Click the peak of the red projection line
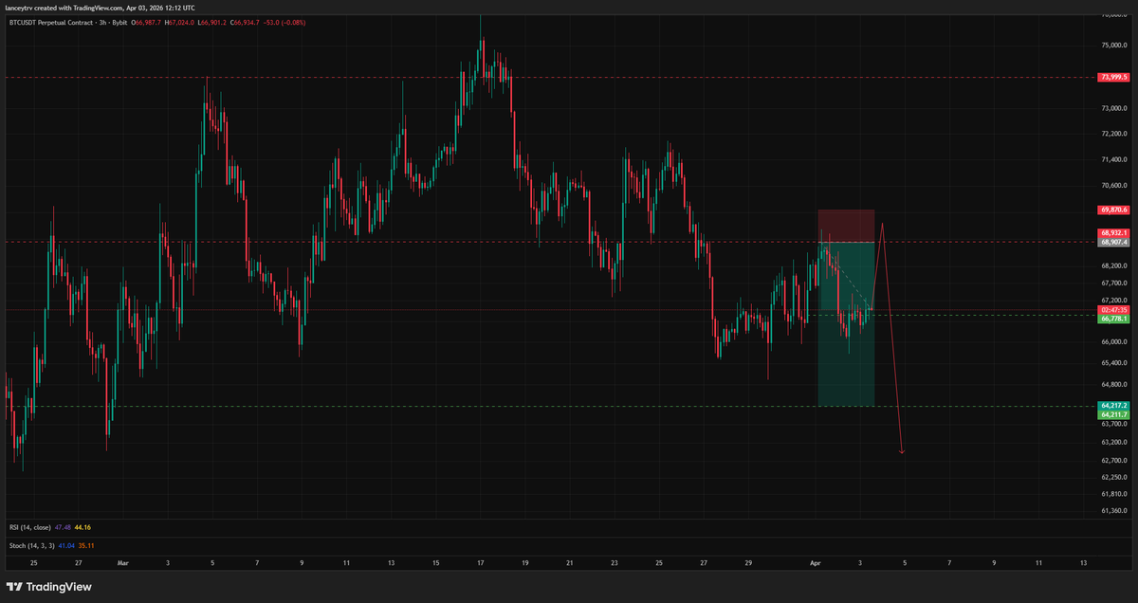This screenshot has height=603, width=1138. 883,223
